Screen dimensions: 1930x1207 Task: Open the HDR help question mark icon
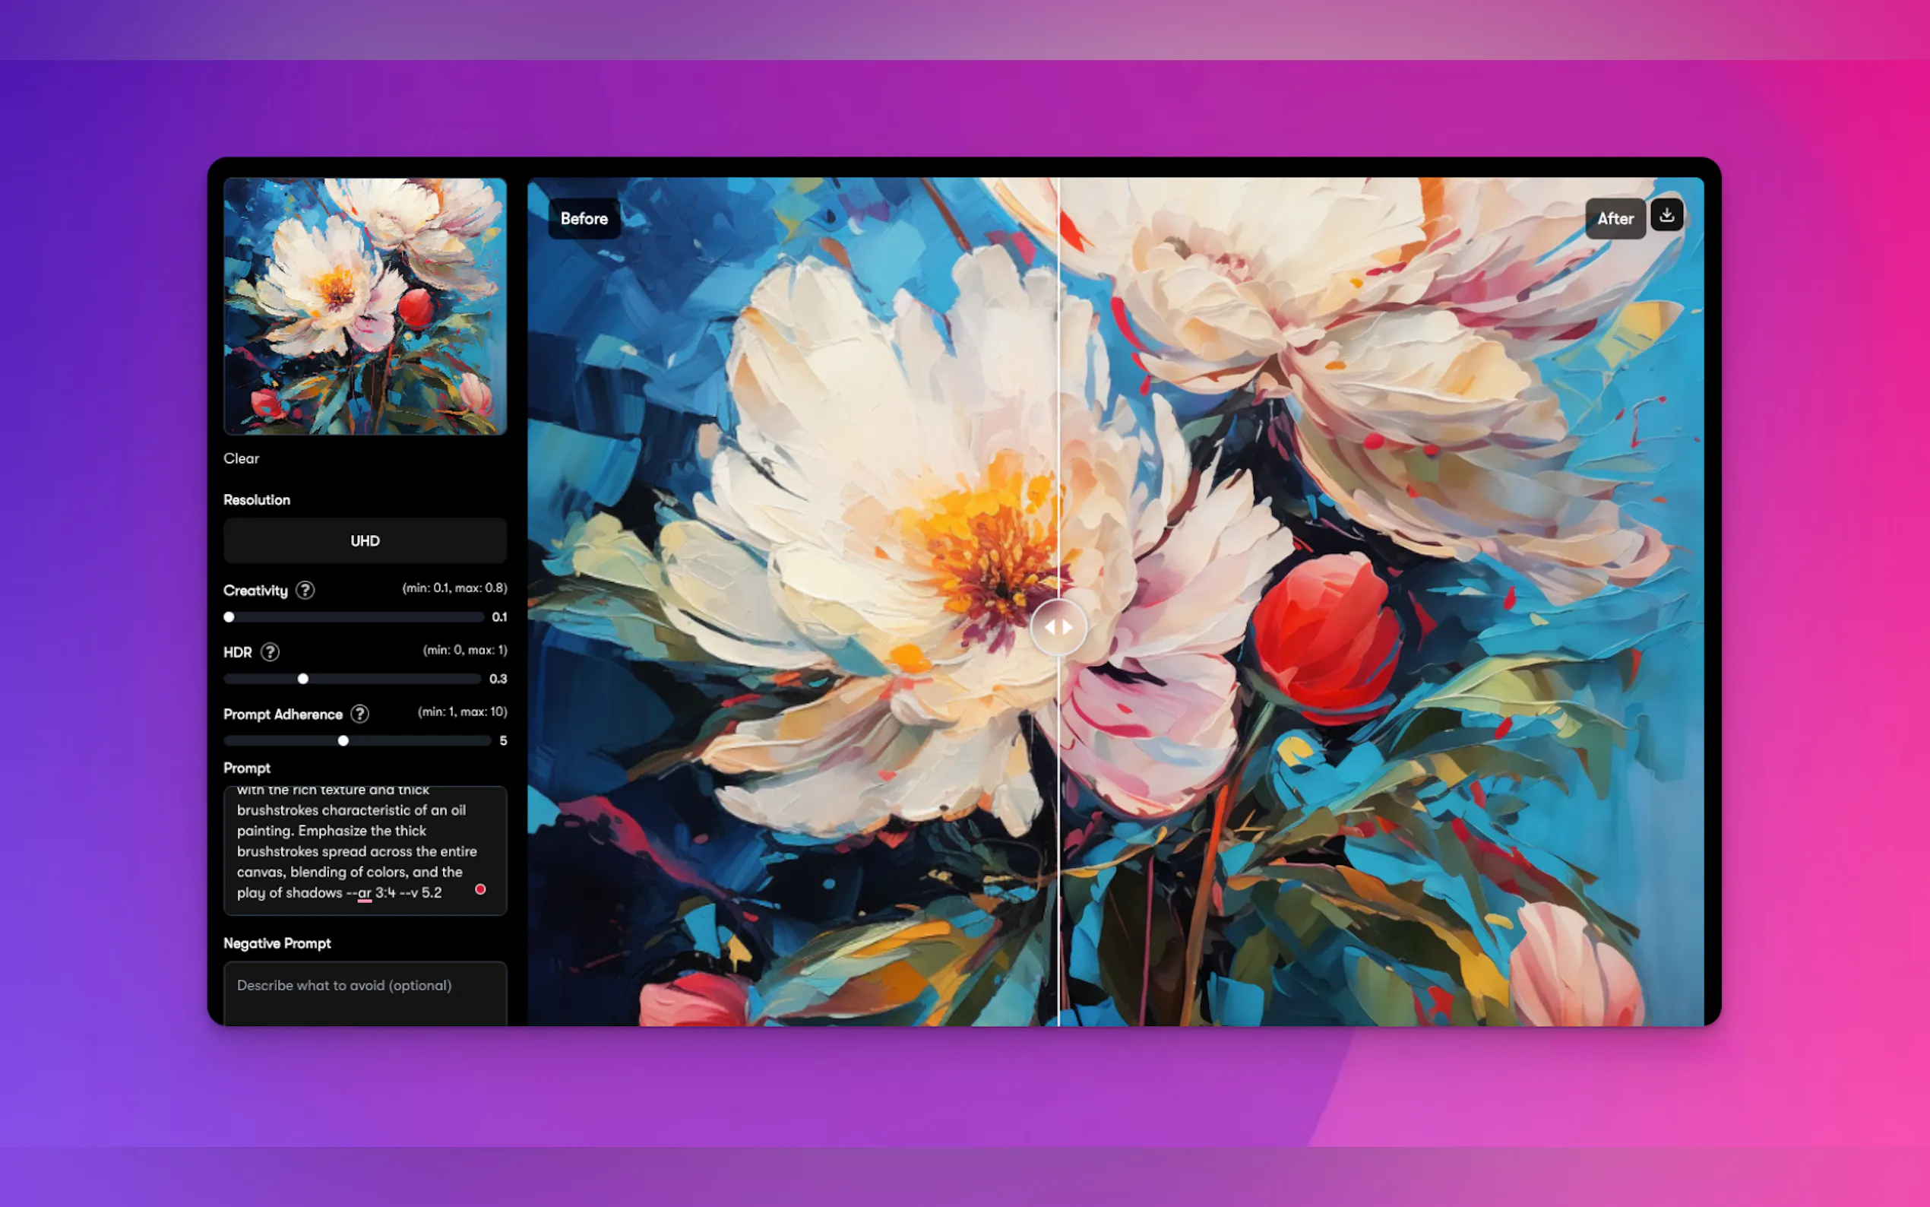[x=271, y=652]
